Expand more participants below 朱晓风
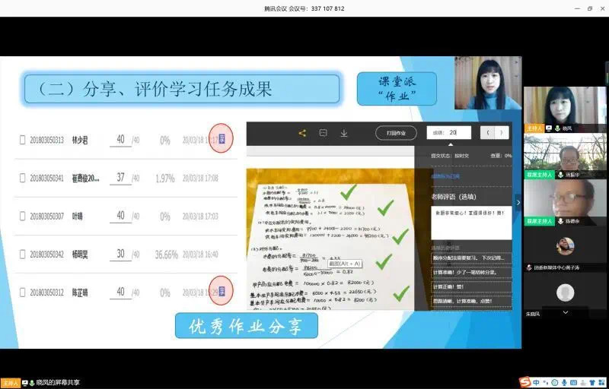Screen dimensions: 609x389 coord(565,312)
